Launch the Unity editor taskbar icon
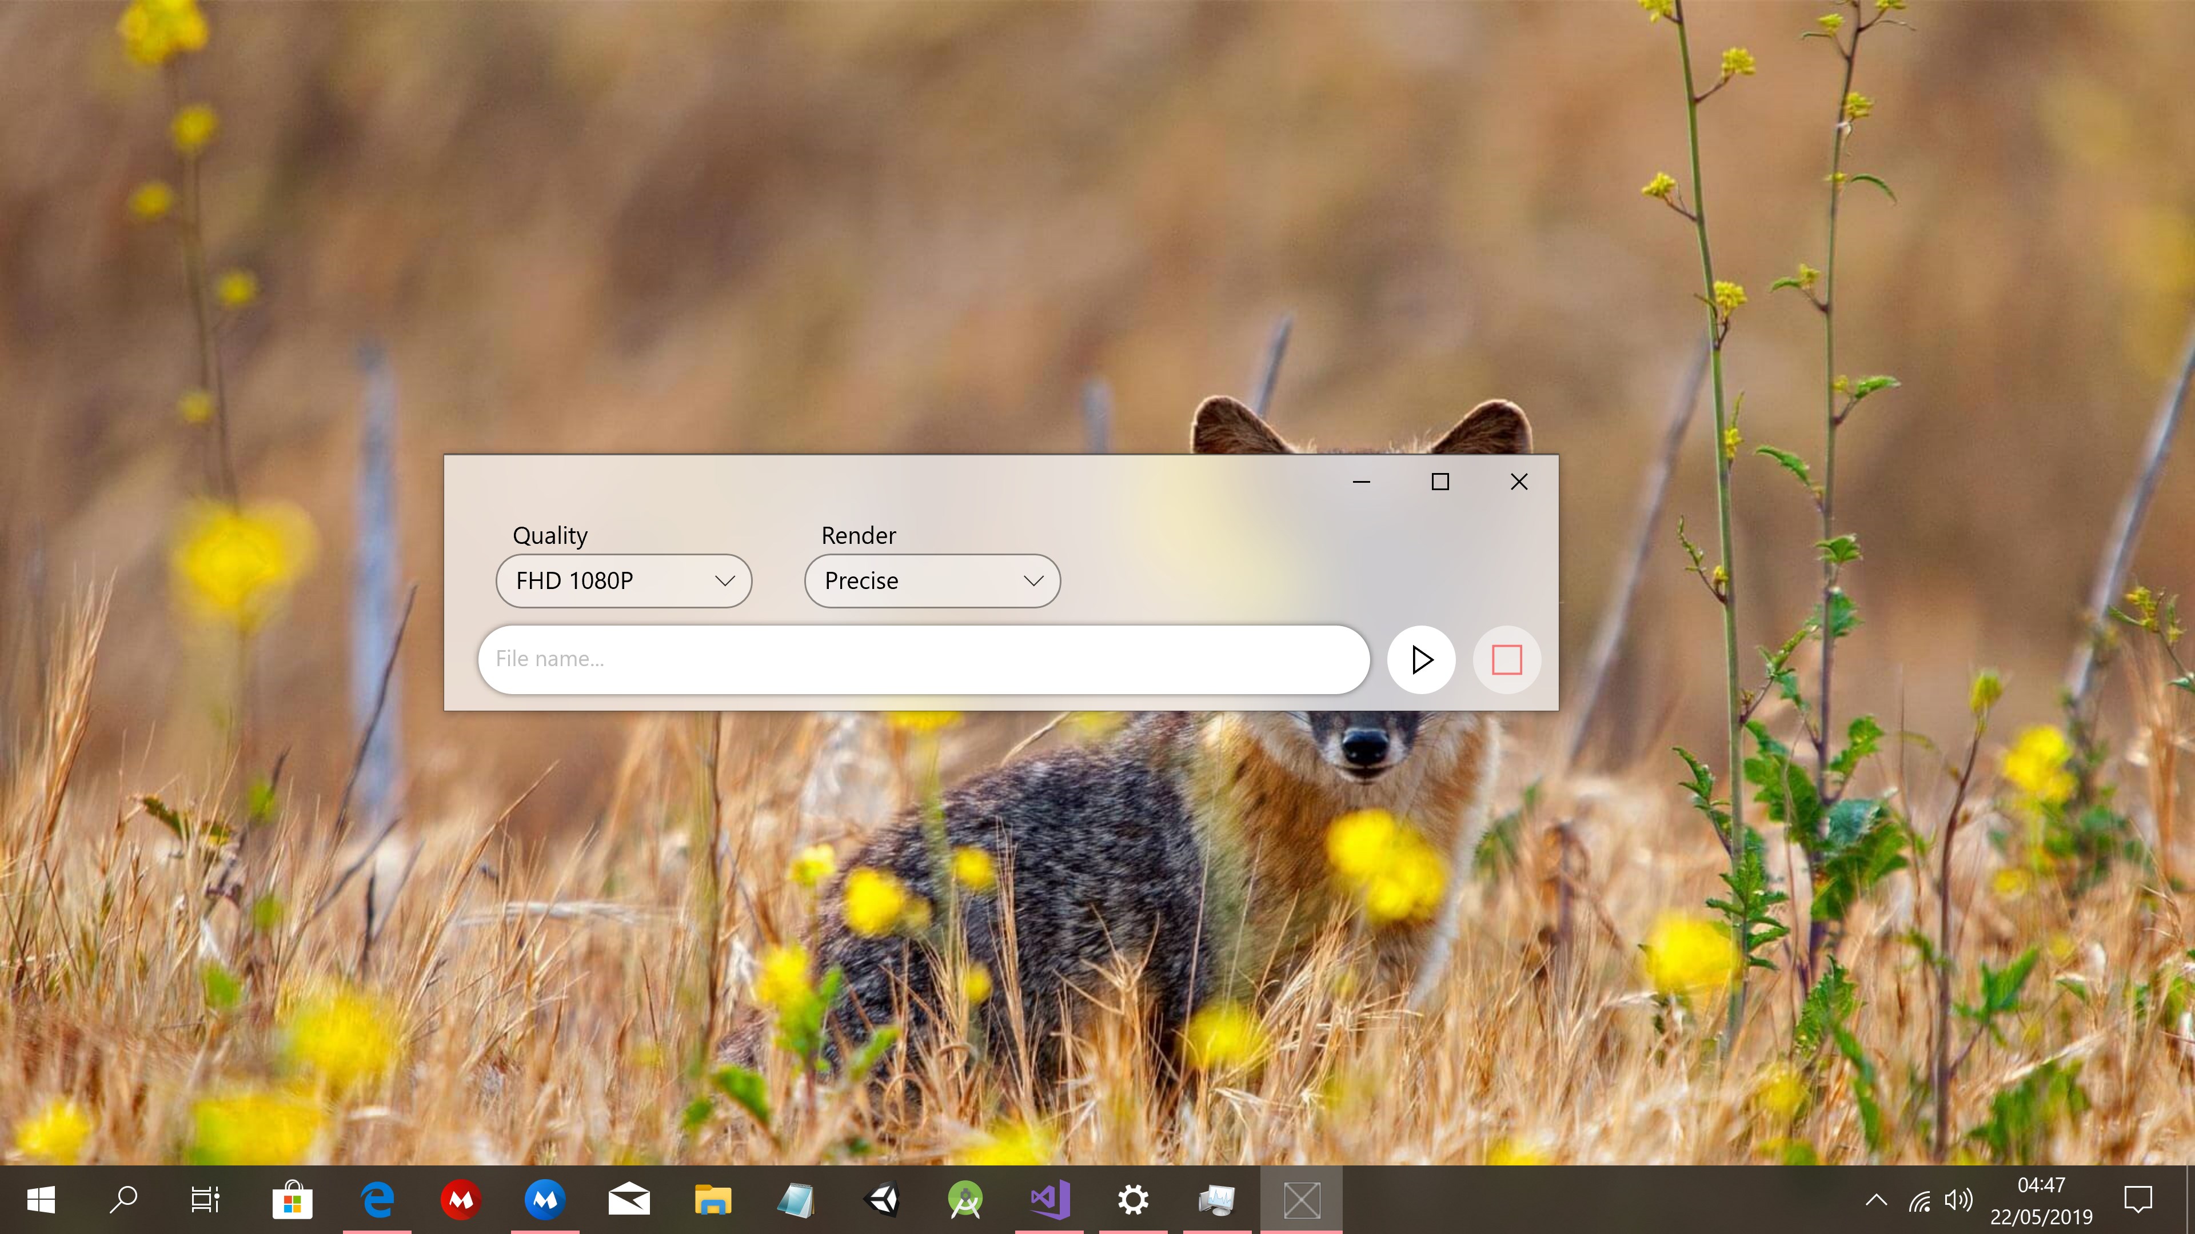This screenshot has height=1234, width=2195. (882, 1200)
